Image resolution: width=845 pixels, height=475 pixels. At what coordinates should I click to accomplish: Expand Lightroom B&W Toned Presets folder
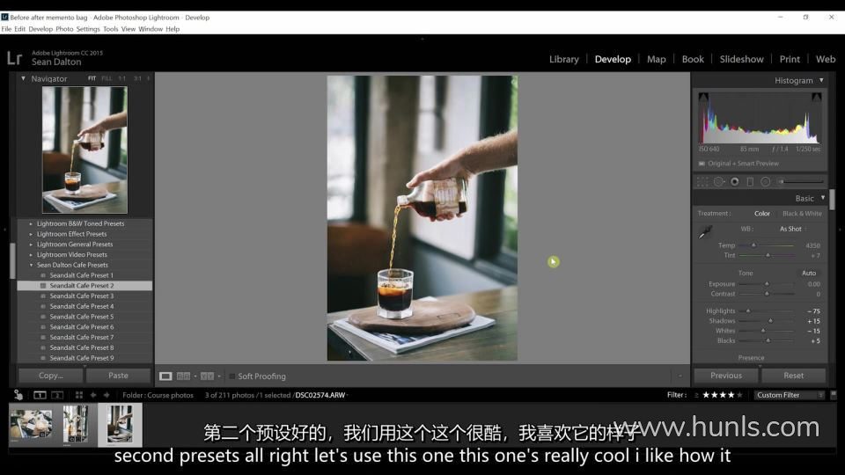coord(31,223)
